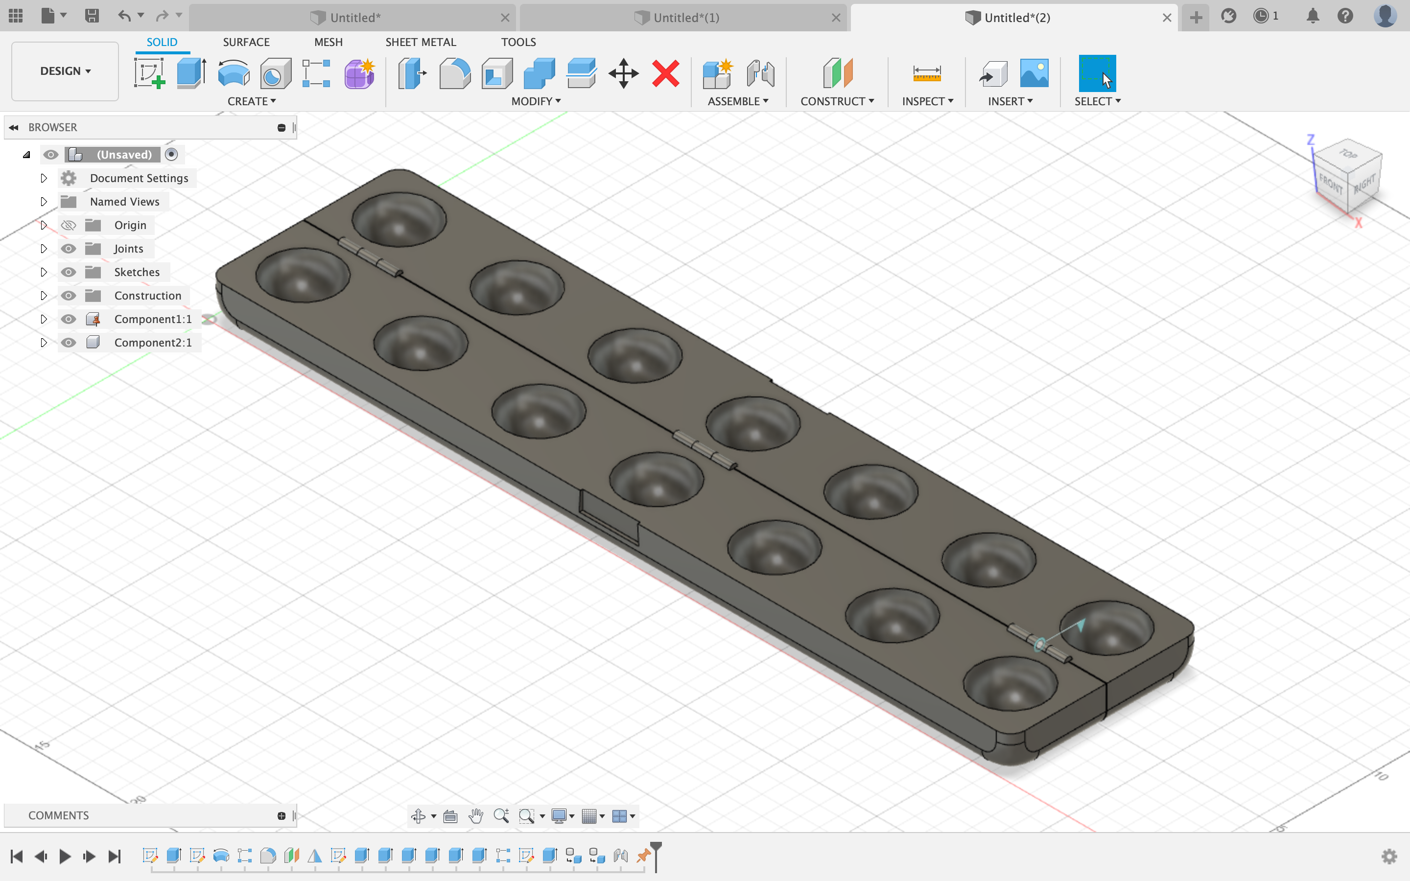Toggle visibility of Component1:1
The image size is (1410, 881).
click(x=69, y=319)
